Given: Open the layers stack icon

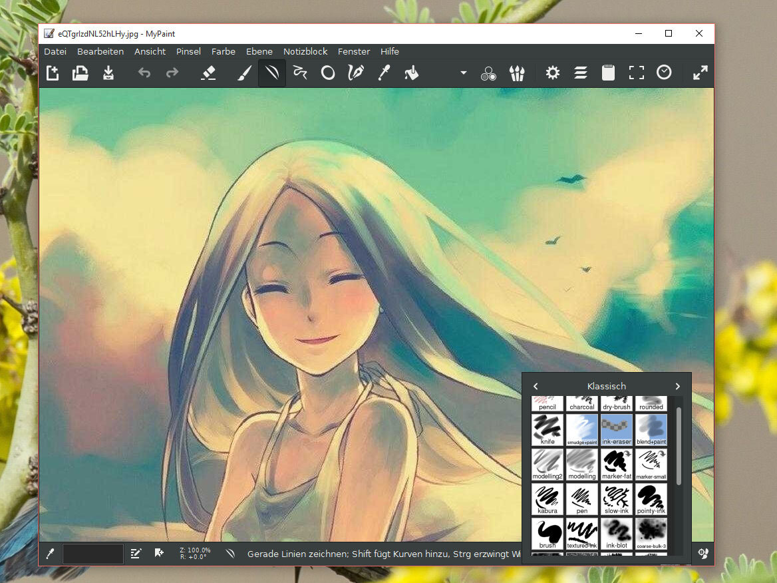Looking at the screenshot, I should (581, 73).
